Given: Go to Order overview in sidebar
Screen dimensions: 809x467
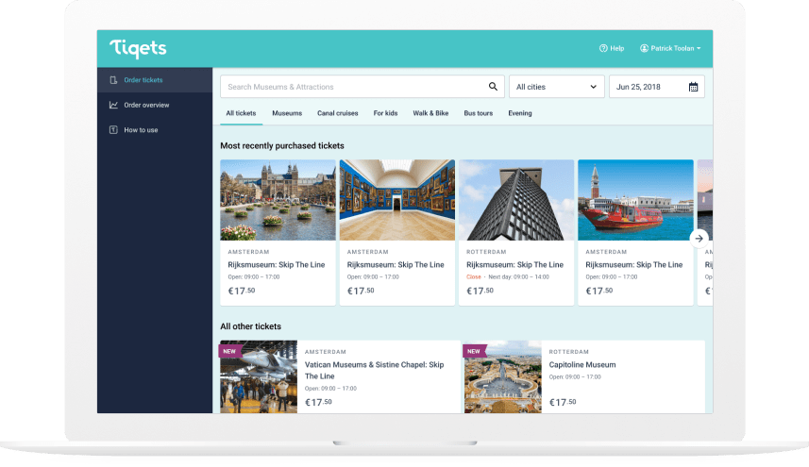Looking at the screenshot, I should (146, 105).
